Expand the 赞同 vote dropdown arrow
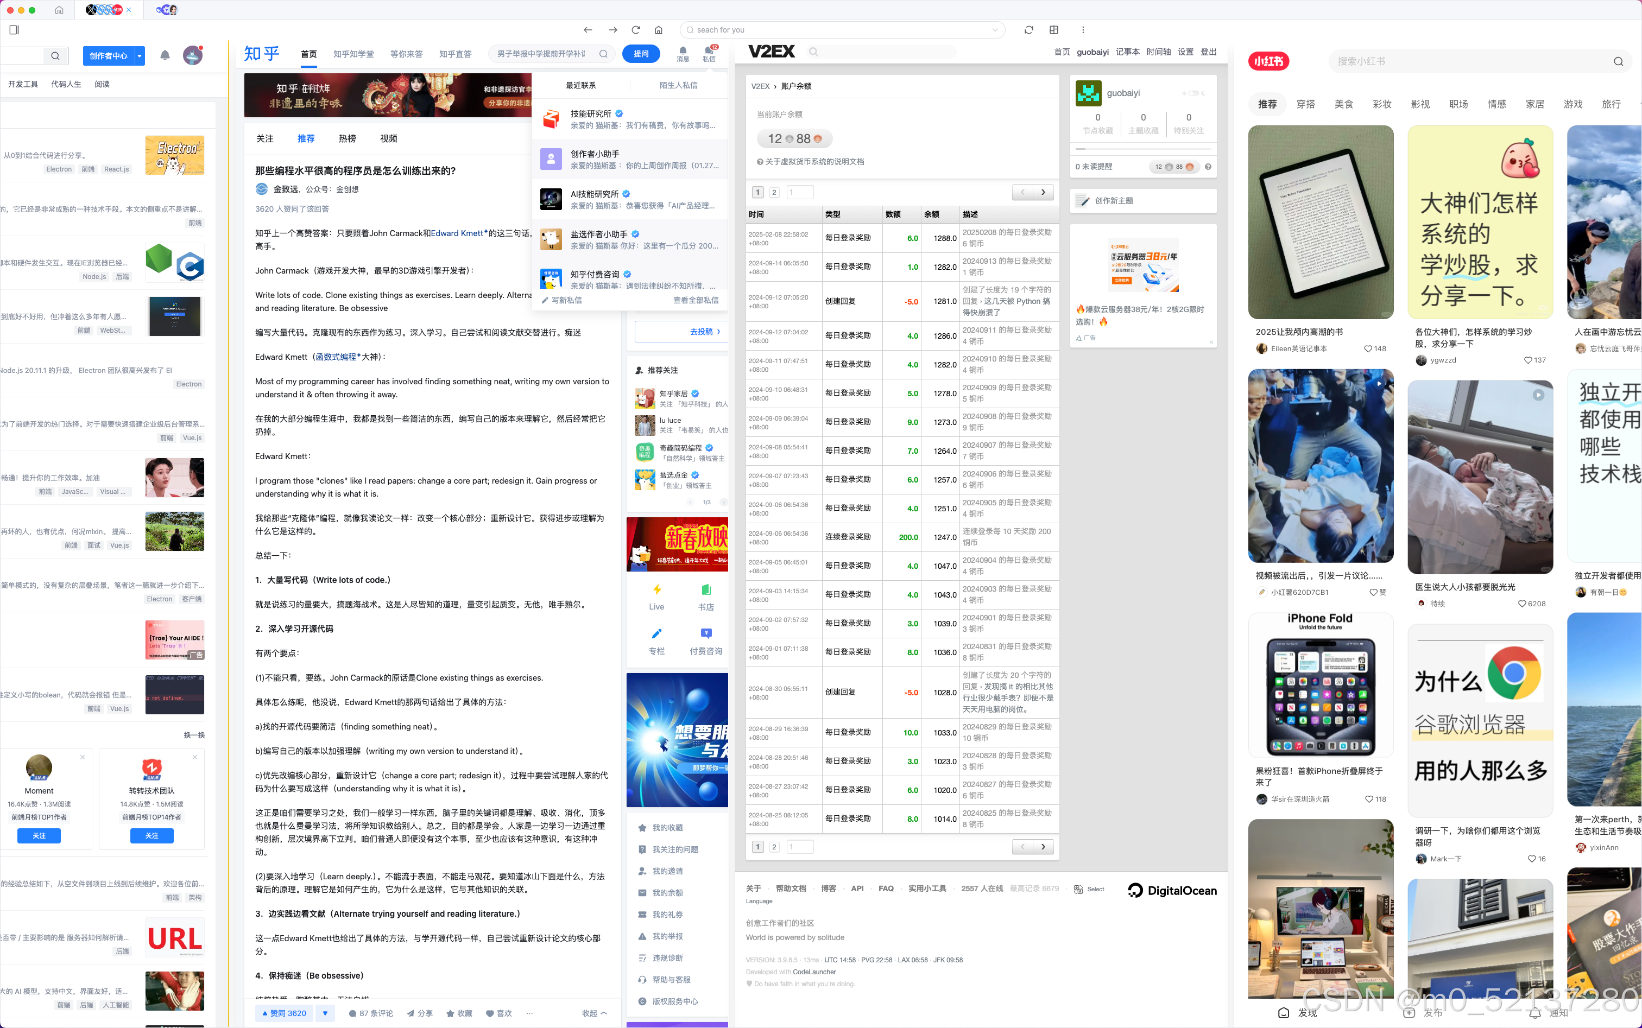This screenshot has height=1028, width=1642. pyautogui.click(x=326, y=1013)
